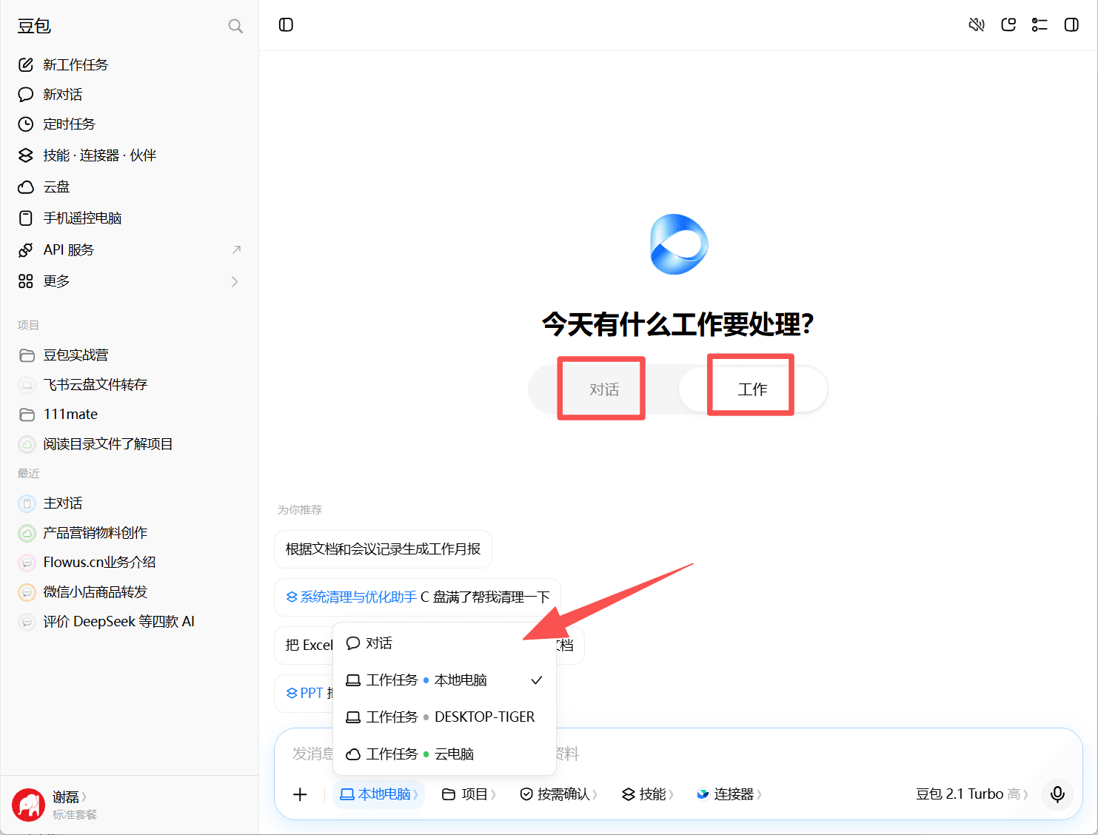The image size is (1098, 835).
Task: Collapse the left sidebar with the toggle icon
Action: point(286,25)
